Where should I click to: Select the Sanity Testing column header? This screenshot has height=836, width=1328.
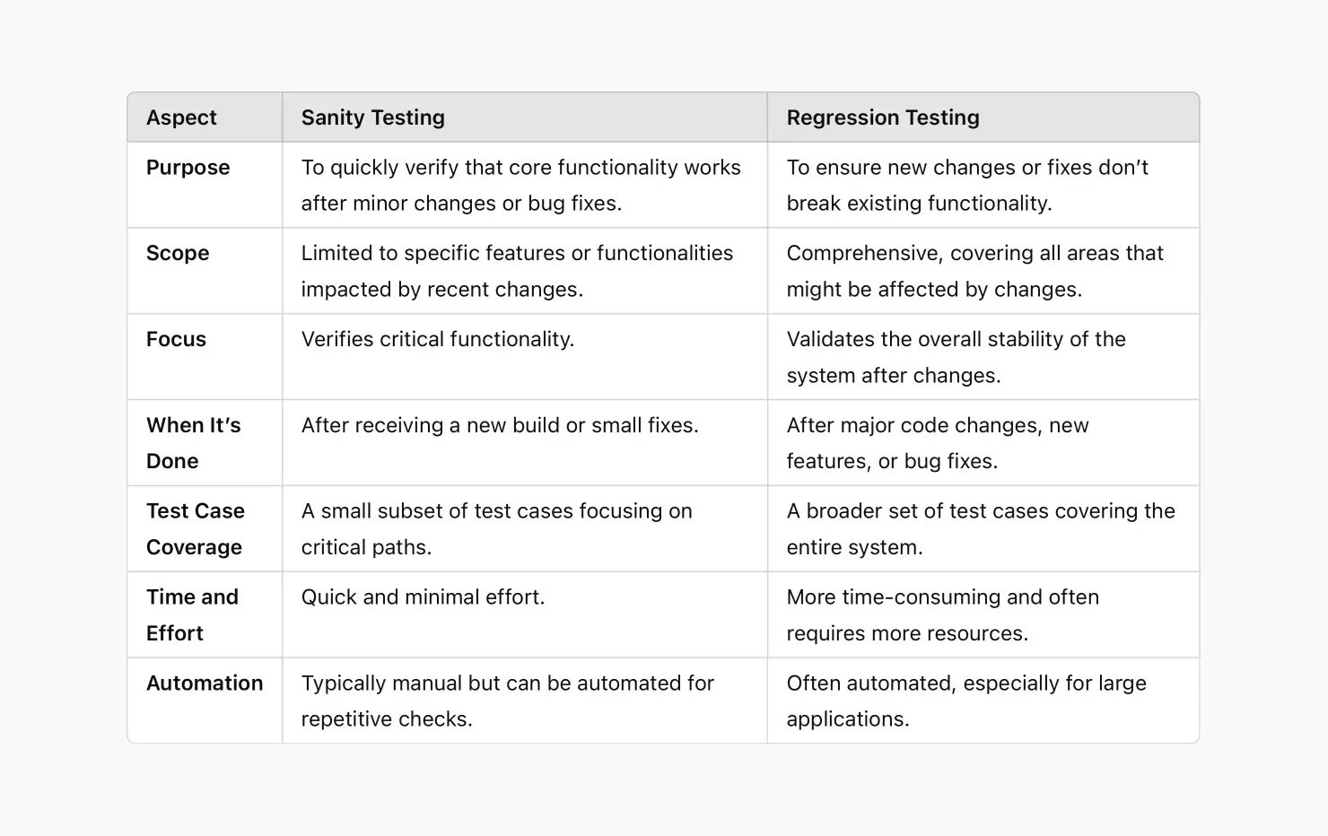point(372,118)
